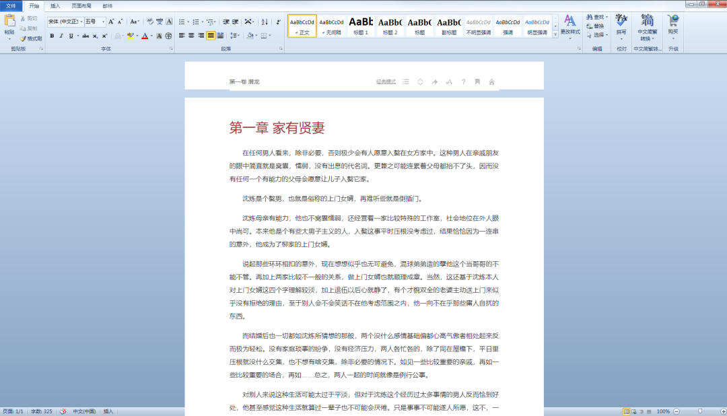727x416 pixels.
Task: Open the Find (查找) dropdown
Action: 597,17
